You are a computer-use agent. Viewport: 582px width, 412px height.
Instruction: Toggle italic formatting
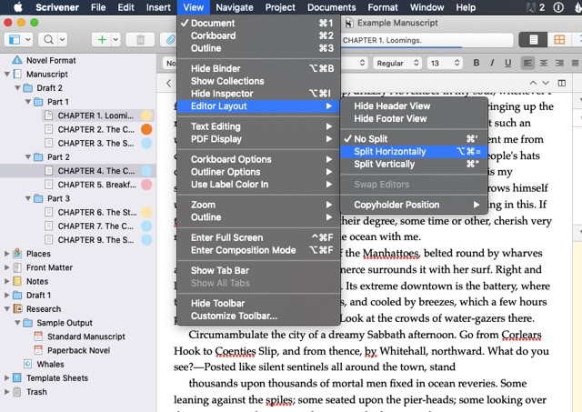492,63
